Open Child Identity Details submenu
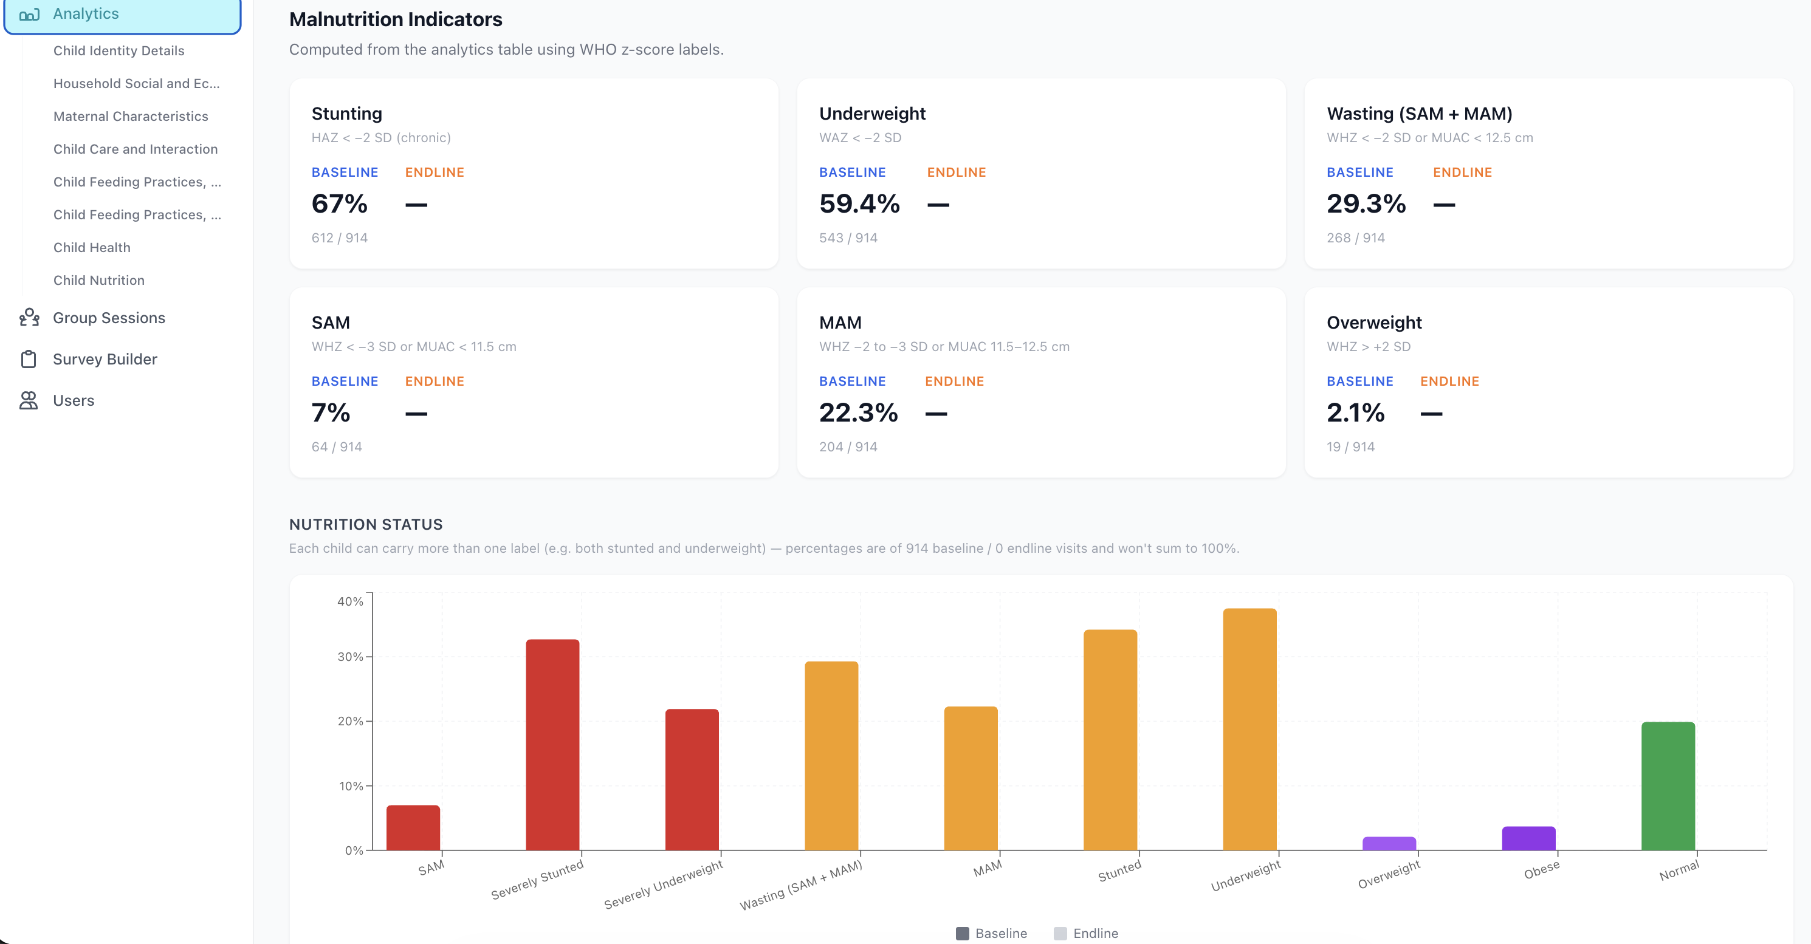Image resolution: width=1811 pixels, height=944 pixels. tap(119, 50)
